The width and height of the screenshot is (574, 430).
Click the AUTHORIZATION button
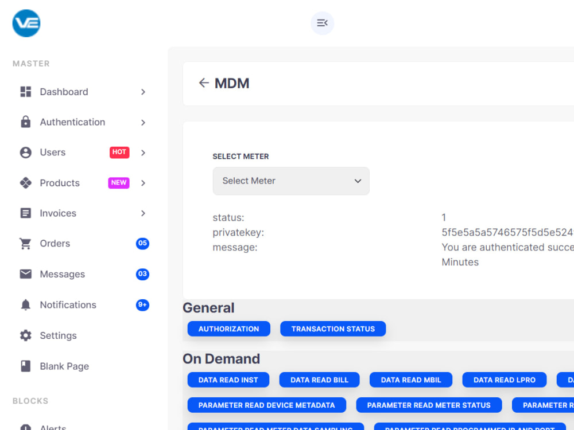(228, 329)
